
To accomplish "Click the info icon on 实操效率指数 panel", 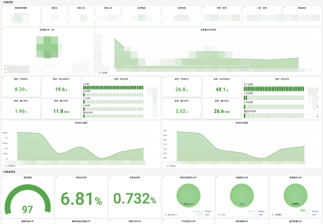I will pyautogui.click(x=3, y=7).
